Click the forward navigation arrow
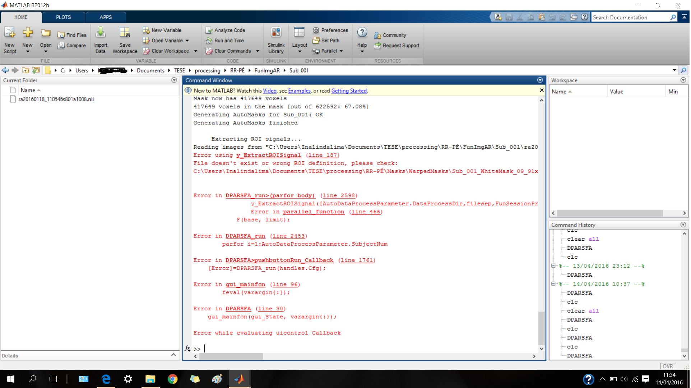The width and height of the screenshot is (691, 388). pyautogui.click(x=15, y=70)
